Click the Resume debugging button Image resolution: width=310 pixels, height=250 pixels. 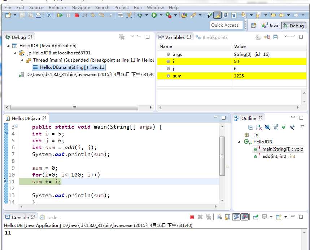60,15
